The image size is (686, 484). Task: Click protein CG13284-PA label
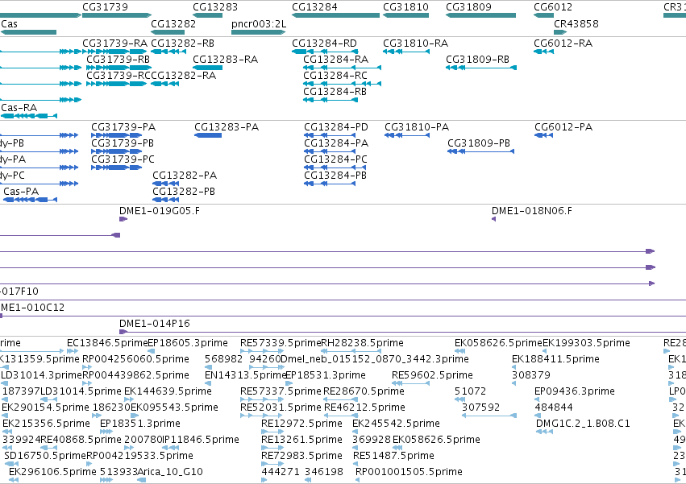tap(336, 143)
